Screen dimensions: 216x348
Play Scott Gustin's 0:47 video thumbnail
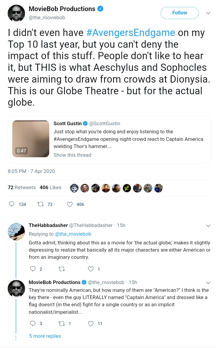(31, 139)
